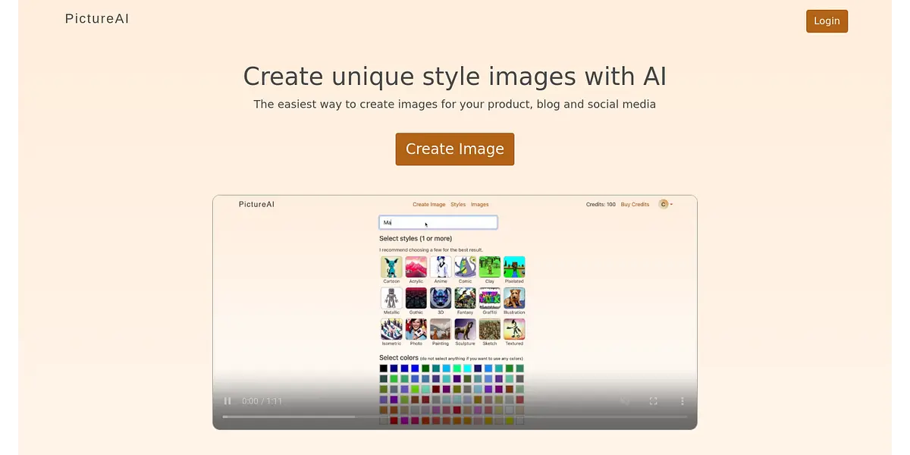
Task: Pick the black color swatch
Action: point(384,369)
